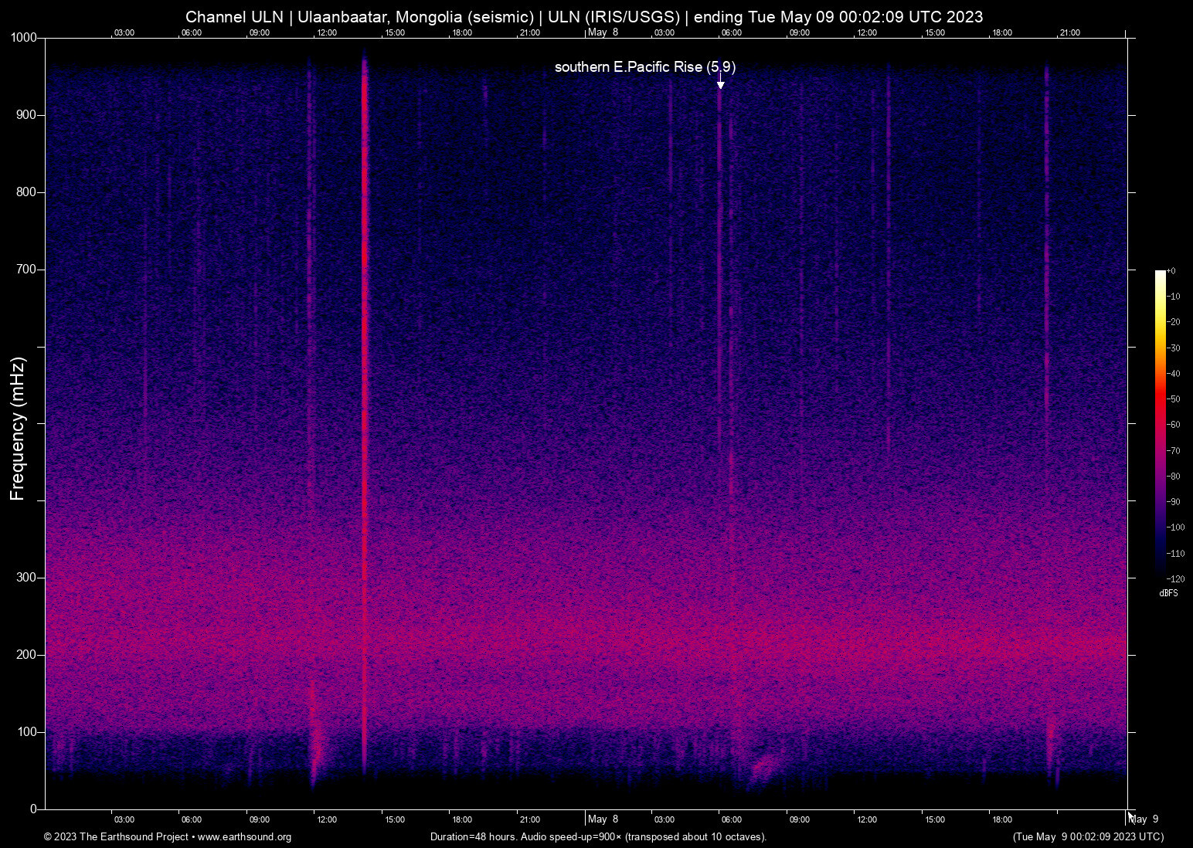Click the 1000 mHz tick label

coord(24,36)
